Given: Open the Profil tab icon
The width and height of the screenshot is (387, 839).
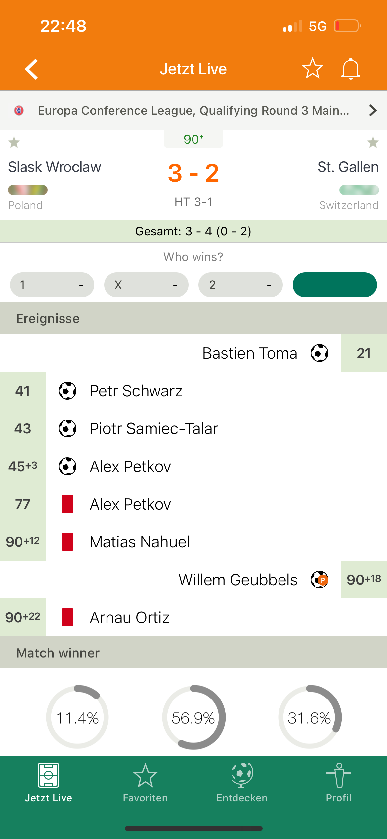Looking at the screenshot, I should pos(339,775).
